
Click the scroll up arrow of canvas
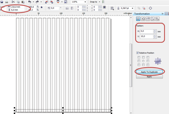[131, 18]
